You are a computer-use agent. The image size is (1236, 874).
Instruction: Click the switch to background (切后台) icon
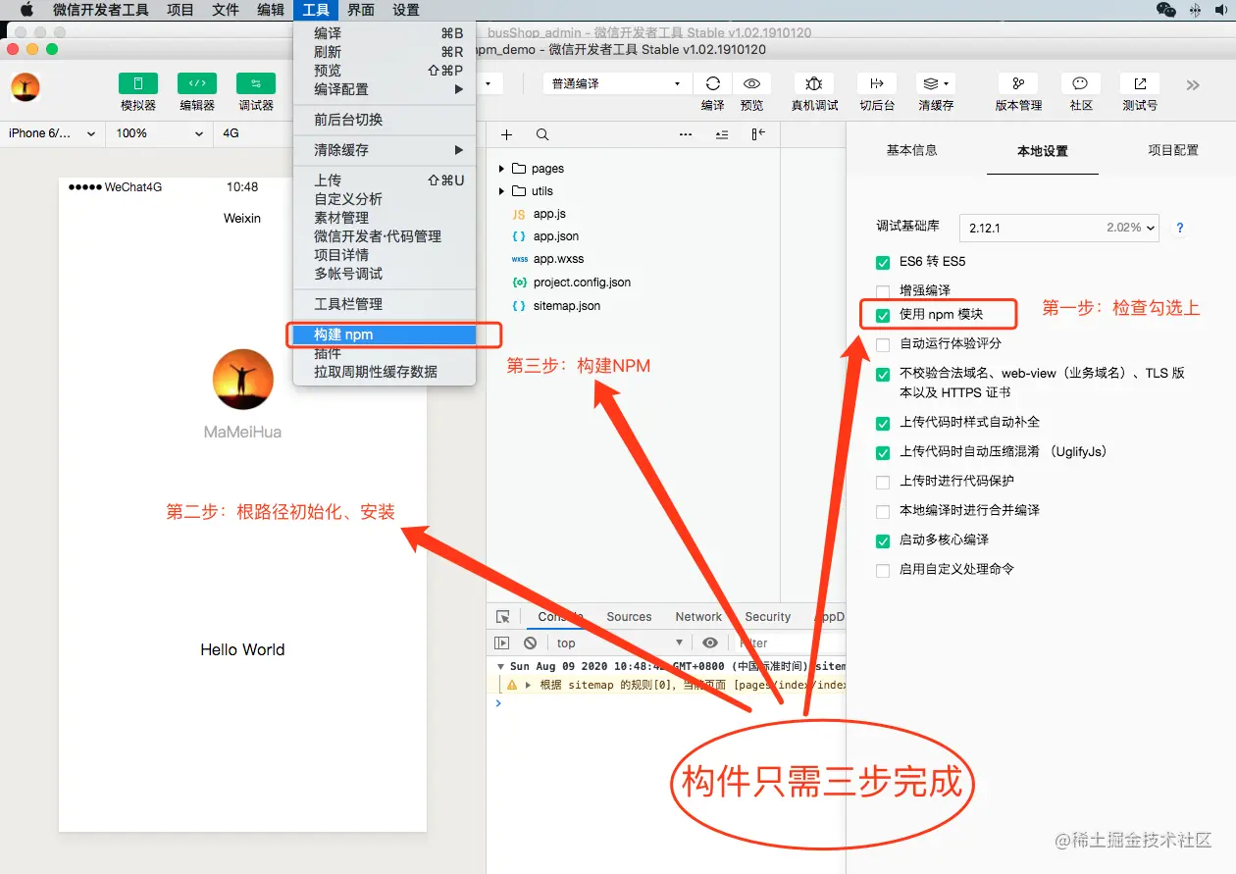(877, 84)
